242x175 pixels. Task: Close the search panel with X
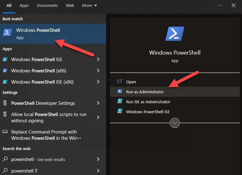(x=234, y=5)
